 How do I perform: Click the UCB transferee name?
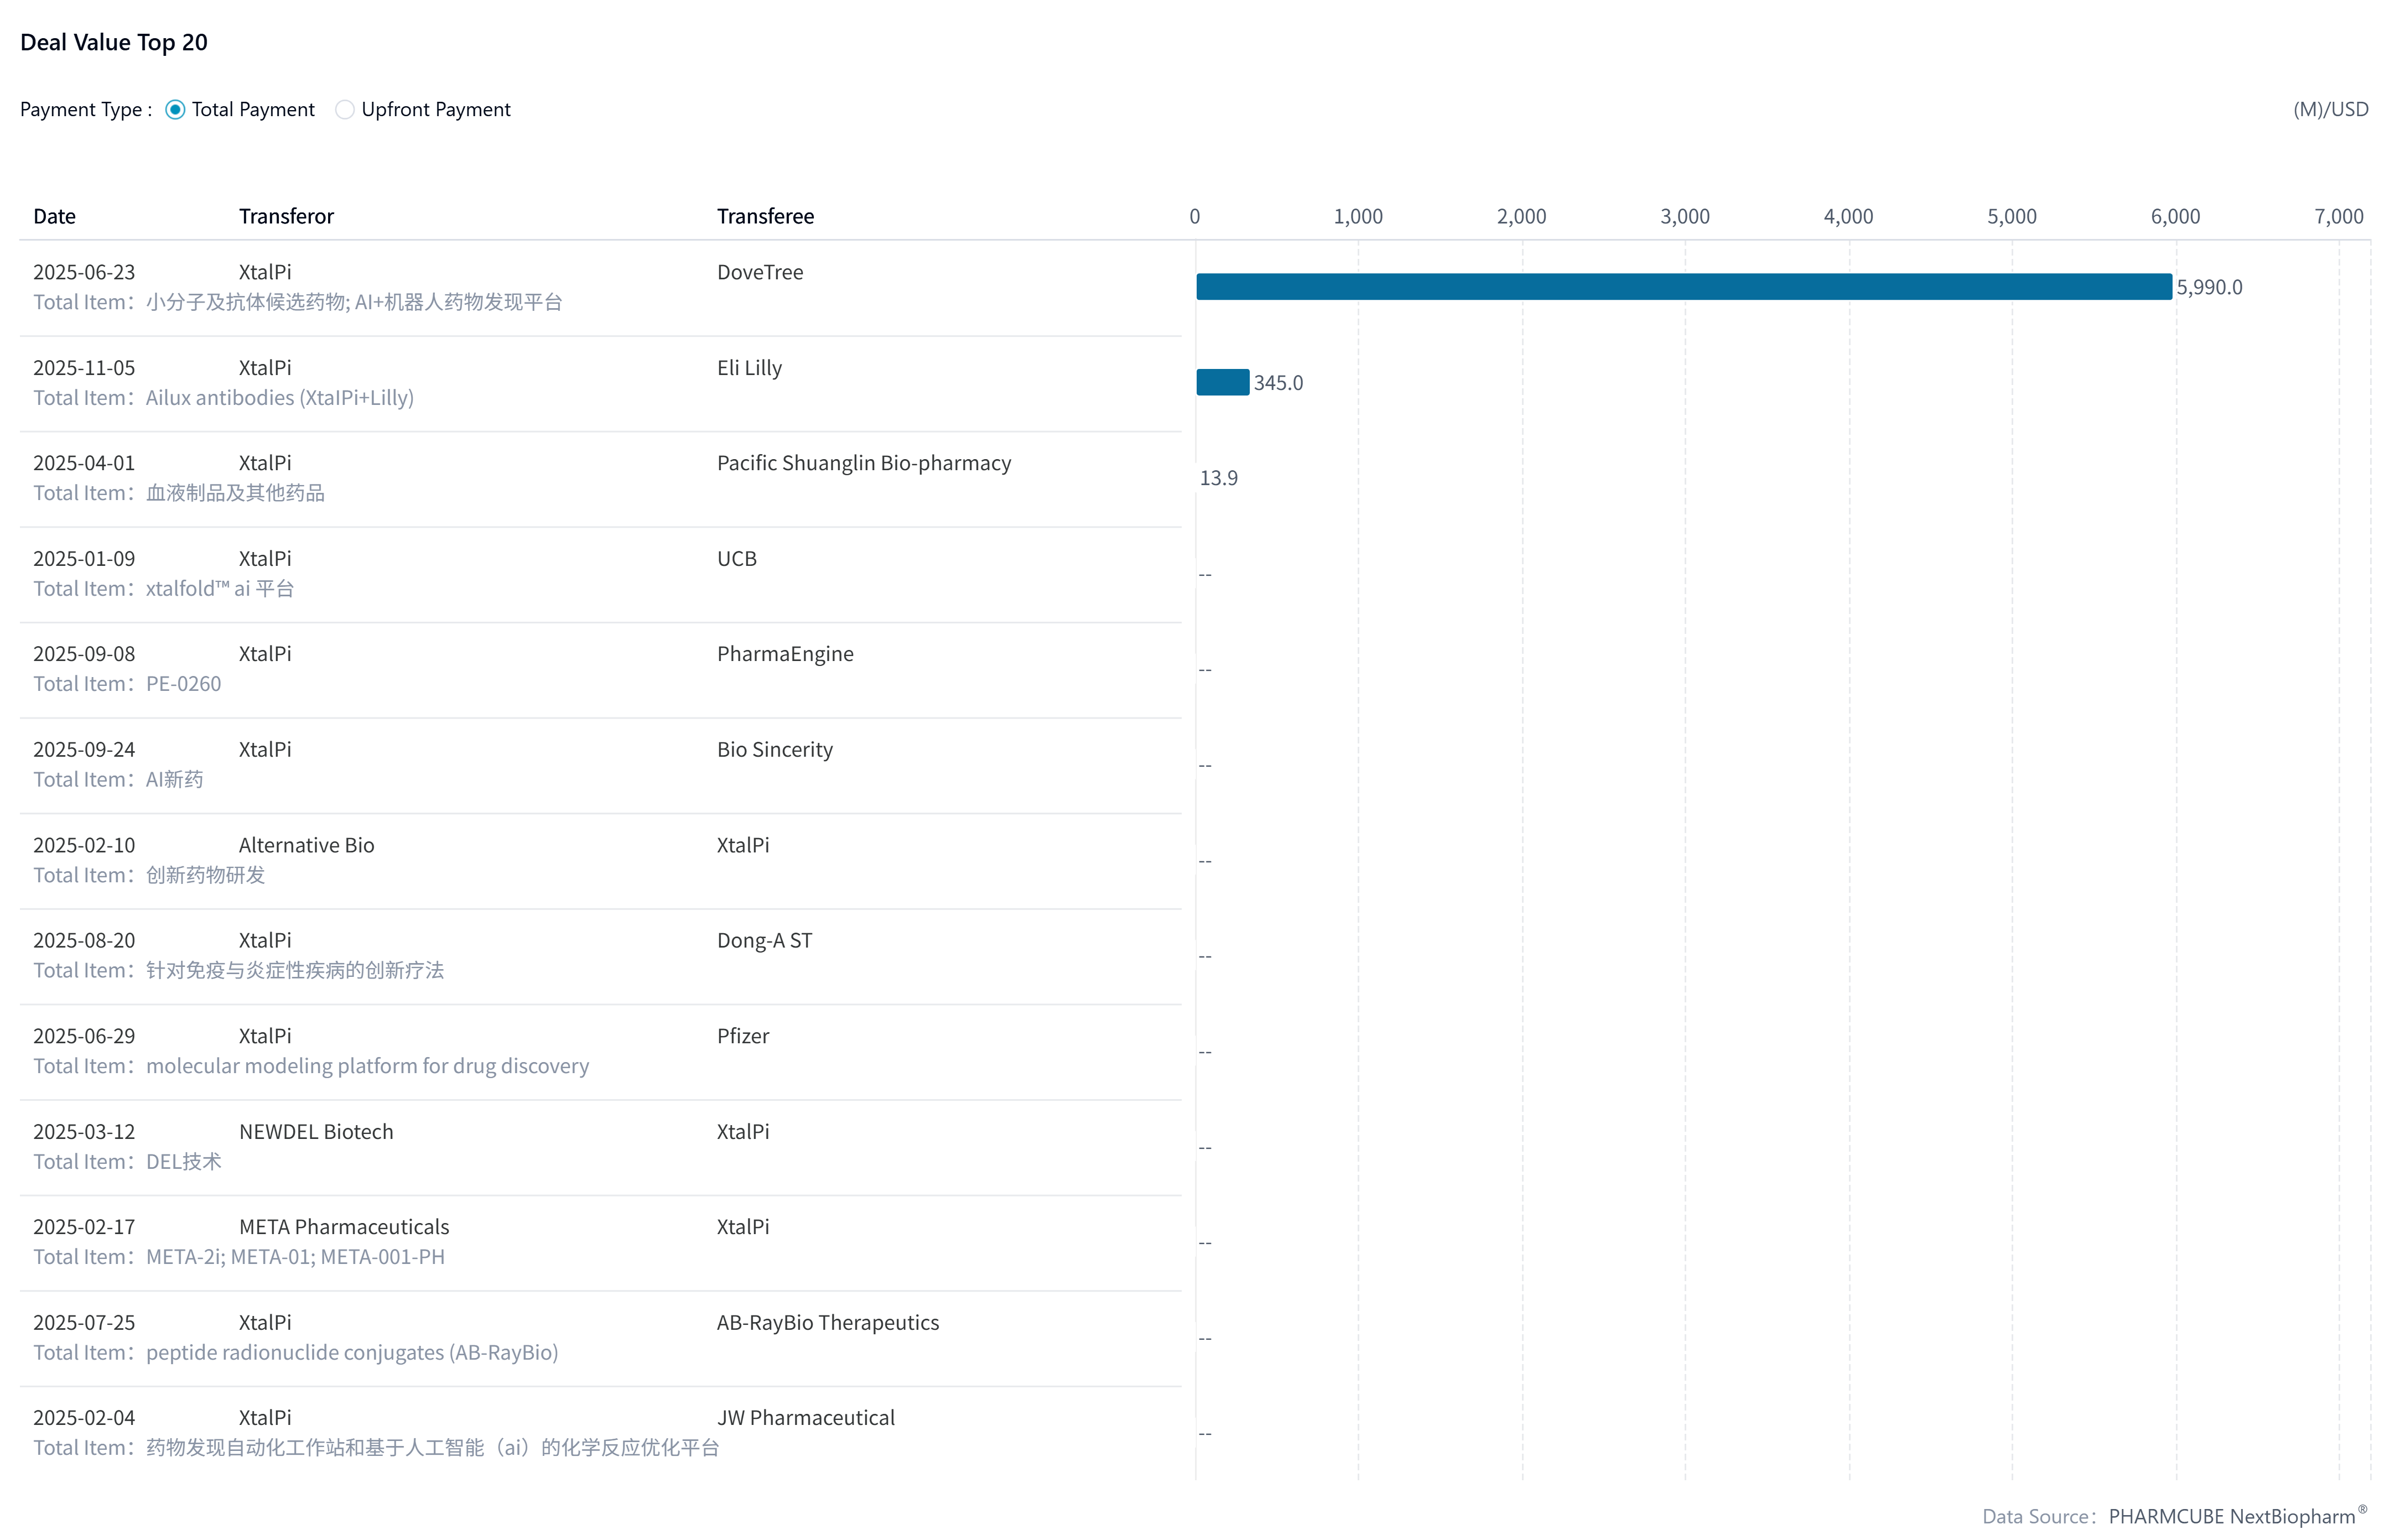(737, 559)
